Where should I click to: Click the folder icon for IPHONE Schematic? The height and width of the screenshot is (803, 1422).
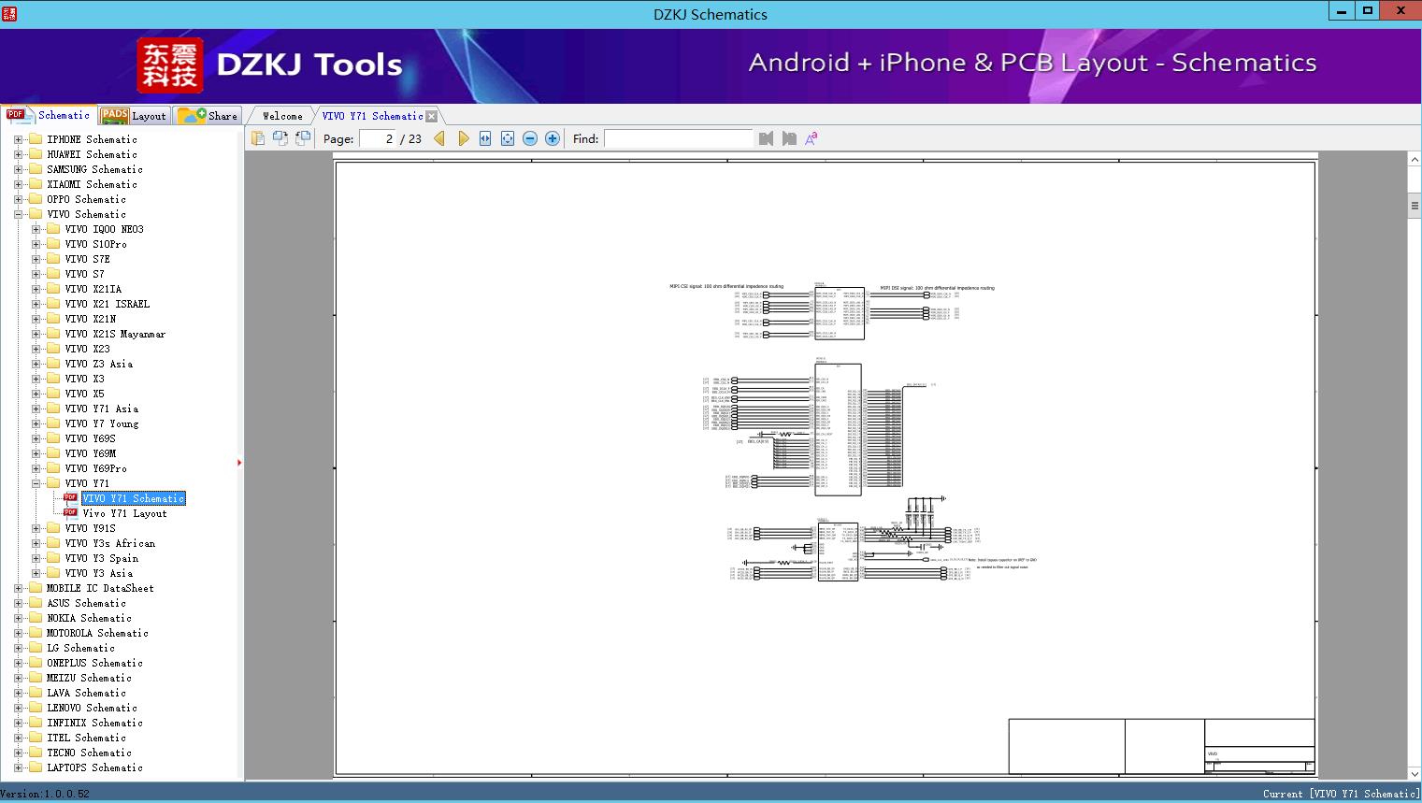[x=36, y=139]
